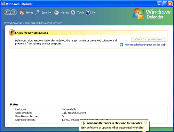Minimize the Windows Defender window
Image resolution: width=174 pixels, height=132 pixels.
(x=159, y=4)
